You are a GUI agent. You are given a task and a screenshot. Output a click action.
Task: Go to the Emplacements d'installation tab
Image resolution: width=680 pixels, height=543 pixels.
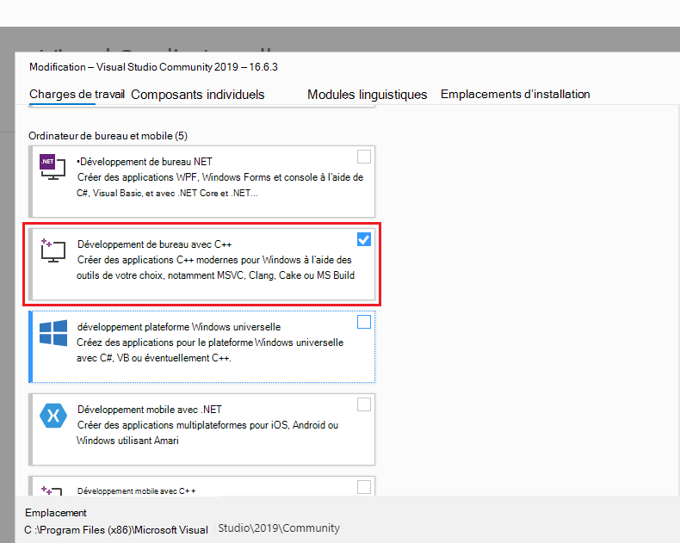click(516, 94)
